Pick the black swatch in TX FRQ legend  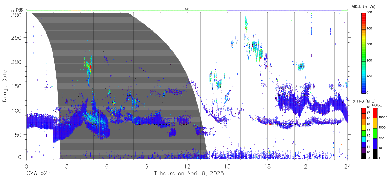click(x=364, y=156)
